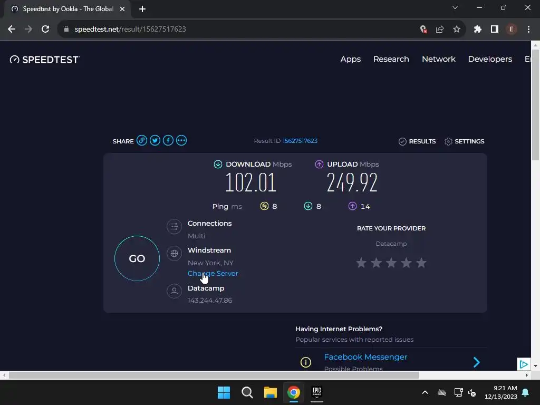Click the Connections icon
The width and height of the screenshot is (540, 405).
(x=174, y=227)
